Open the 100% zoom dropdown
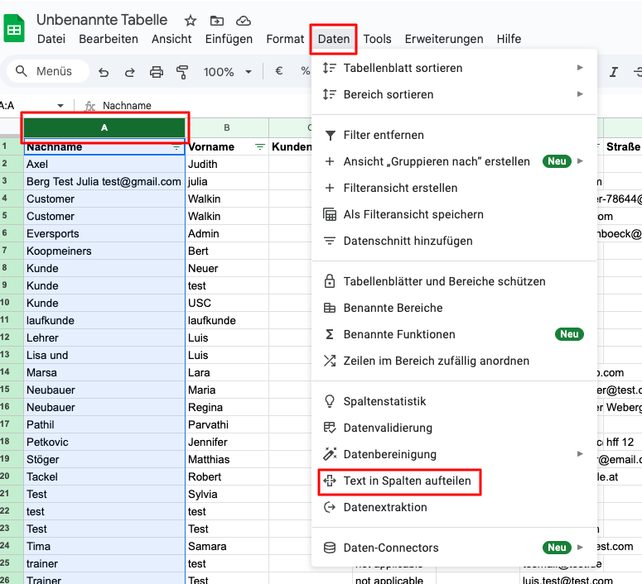 tap(227, 73)
